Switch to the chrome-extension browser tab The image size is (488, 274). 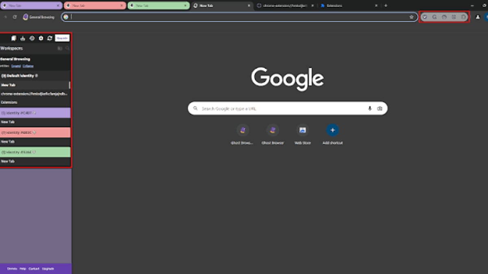coord(285,6)
